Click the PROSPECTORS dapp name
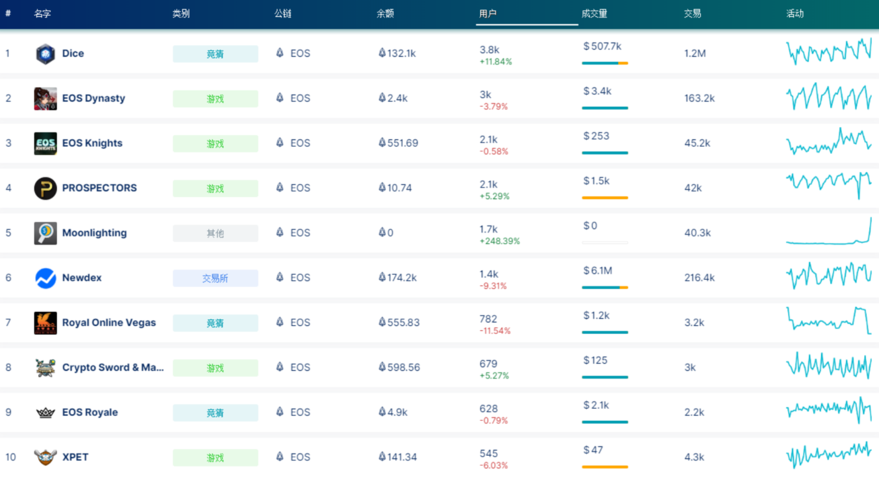Screen dimensions: 879x484 pyautogui.click(x=100, y=188)
